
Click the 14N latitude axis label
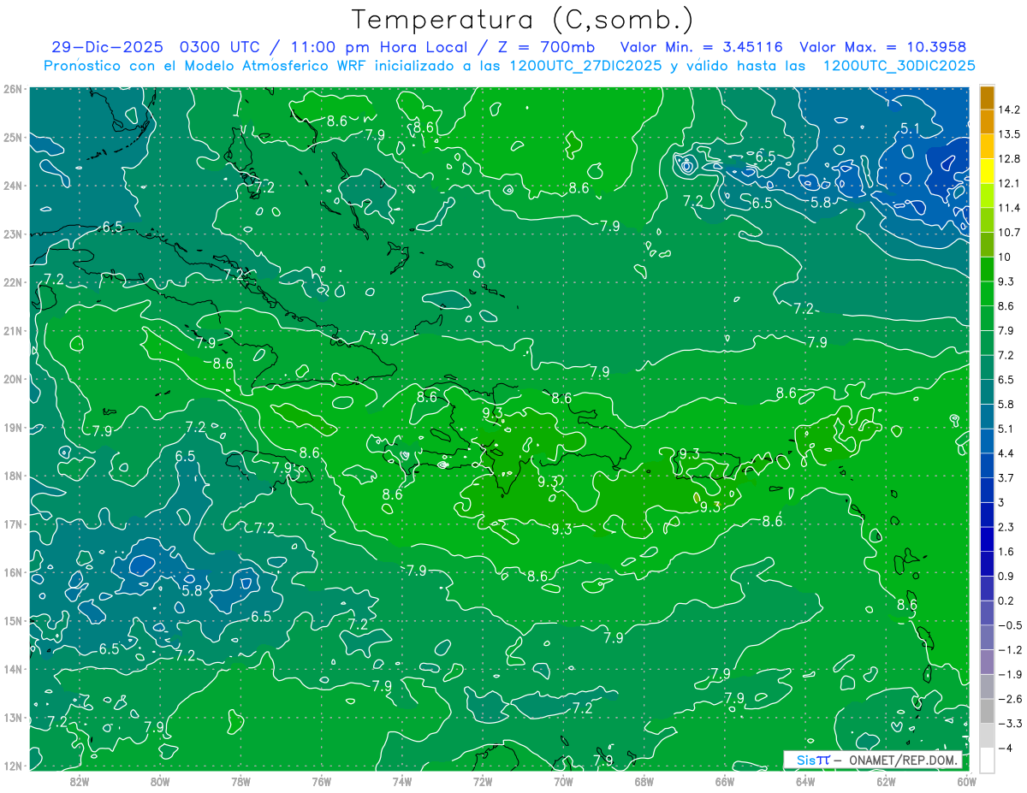(12, 669)
